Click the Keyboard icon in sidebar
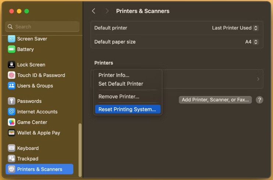 coord(11,148)
